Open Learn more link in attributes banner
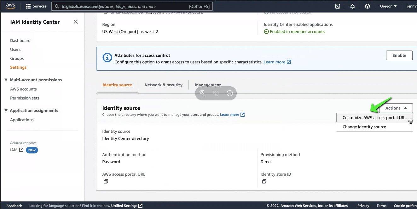The height and width of the screenshot is (209, 417). [277, 62]
